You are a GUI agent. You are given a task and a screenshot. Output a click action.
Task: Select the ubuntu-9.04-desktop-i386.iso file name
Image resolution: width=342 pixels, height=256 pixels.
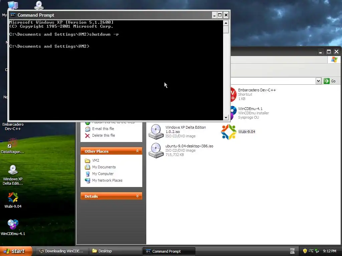[189, 146]
